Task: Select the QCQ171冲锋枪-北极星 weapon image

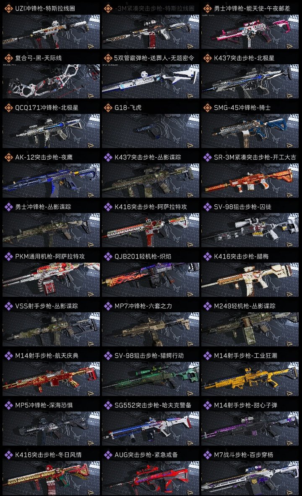Action: pos(51,131)
